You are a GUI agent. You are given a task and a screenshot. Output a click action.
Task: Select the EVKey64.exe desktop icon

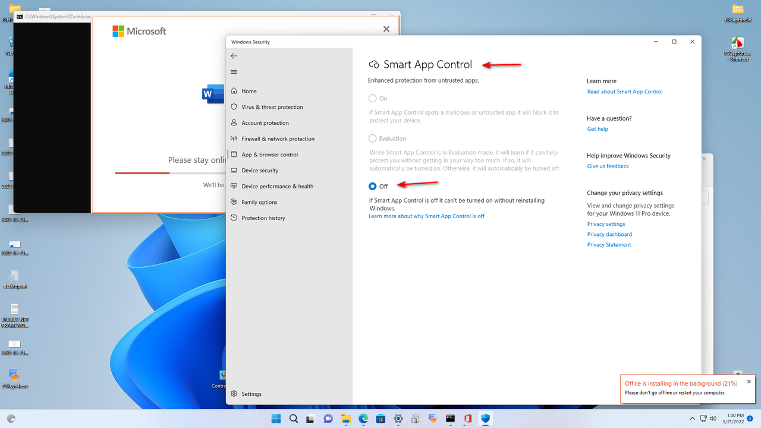[15, 379]
